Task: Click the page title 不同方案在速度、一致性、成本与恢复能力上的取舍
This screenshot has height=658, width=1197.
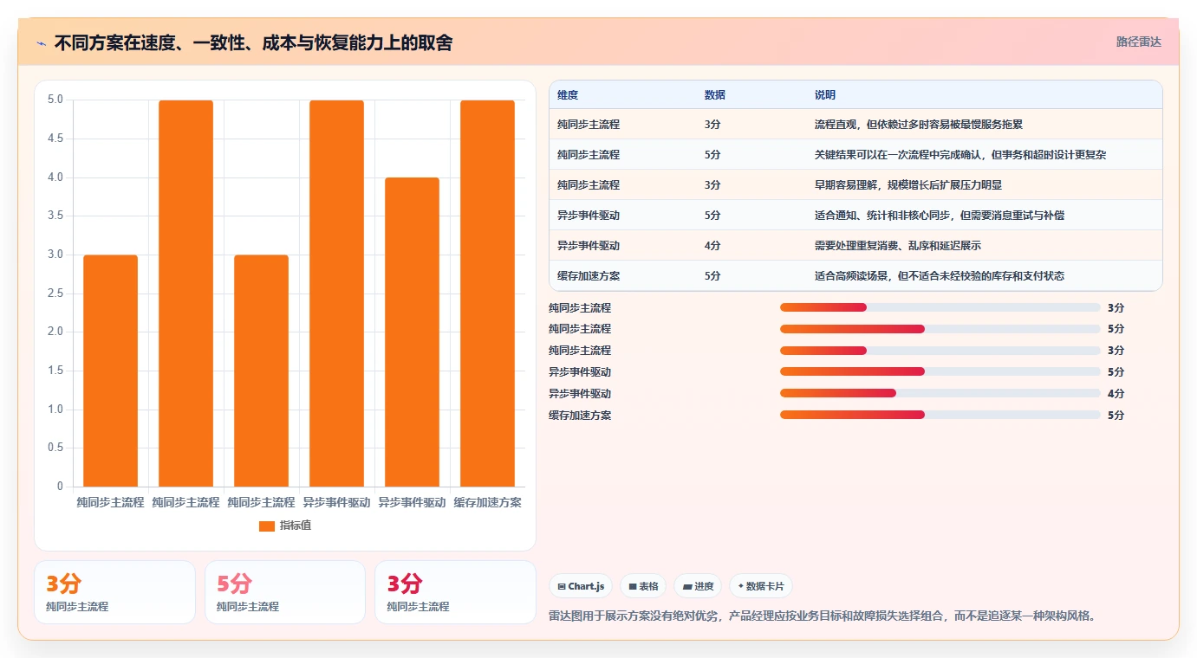Action: tap(253, 42)
